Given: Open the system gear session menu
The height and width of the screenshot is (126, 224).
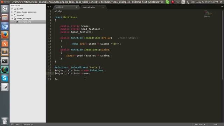Looking at the screenshot, I should 221,2.
